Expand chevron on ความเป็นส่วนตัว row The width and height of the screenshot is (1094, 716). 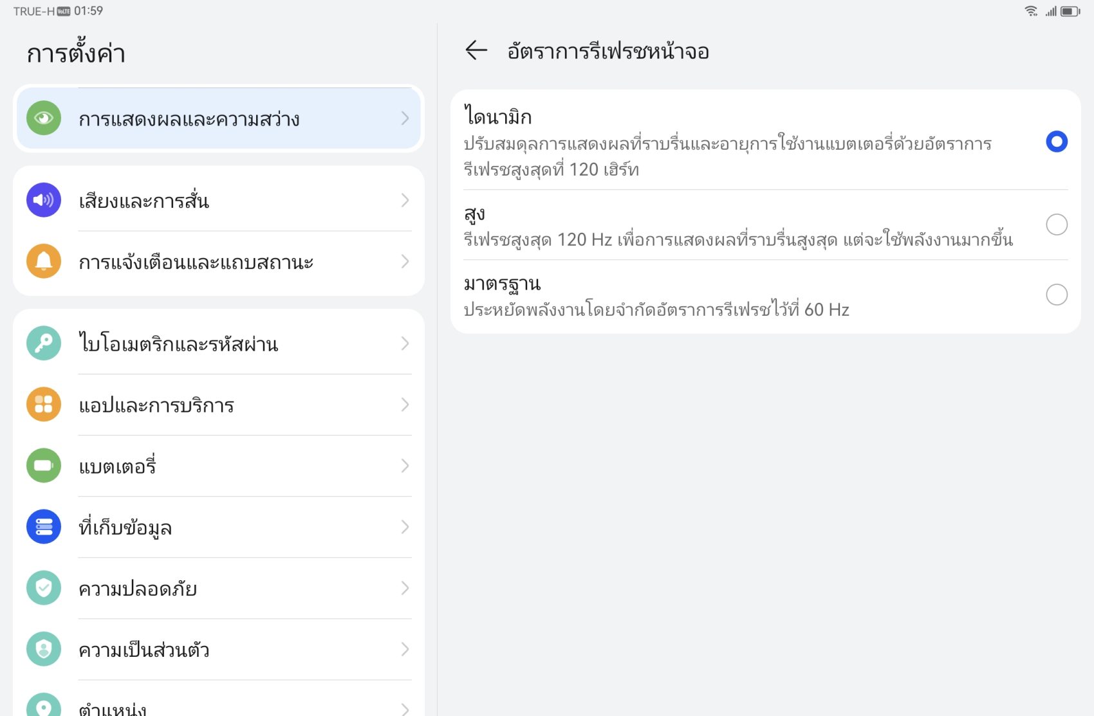click(405, 648)
